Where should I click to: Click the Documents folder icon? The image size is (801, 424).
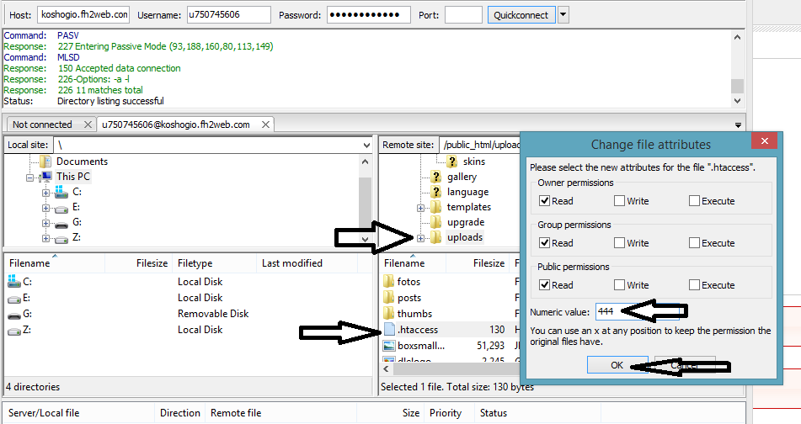tap(45, 162)
